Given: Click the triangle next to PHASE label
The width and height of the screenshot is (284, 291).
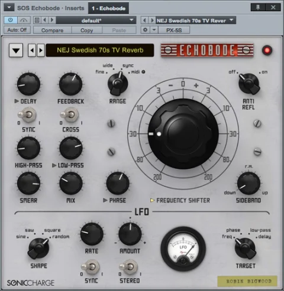Looking at the screenshot, I should pyautogui.click(x=105, y=200).
